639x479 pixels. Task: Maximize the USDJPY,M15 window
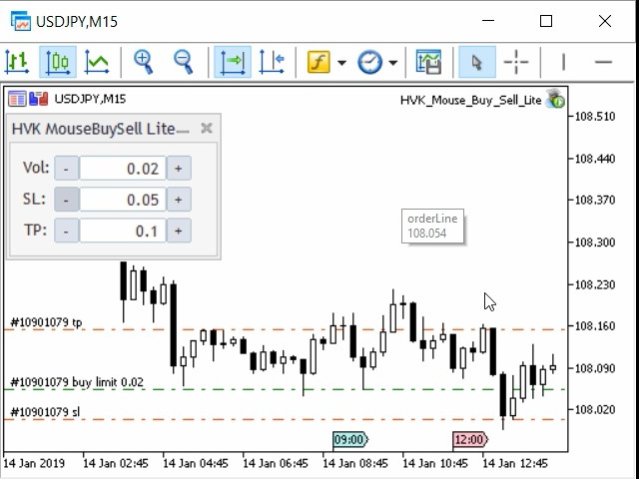point(546,21)
